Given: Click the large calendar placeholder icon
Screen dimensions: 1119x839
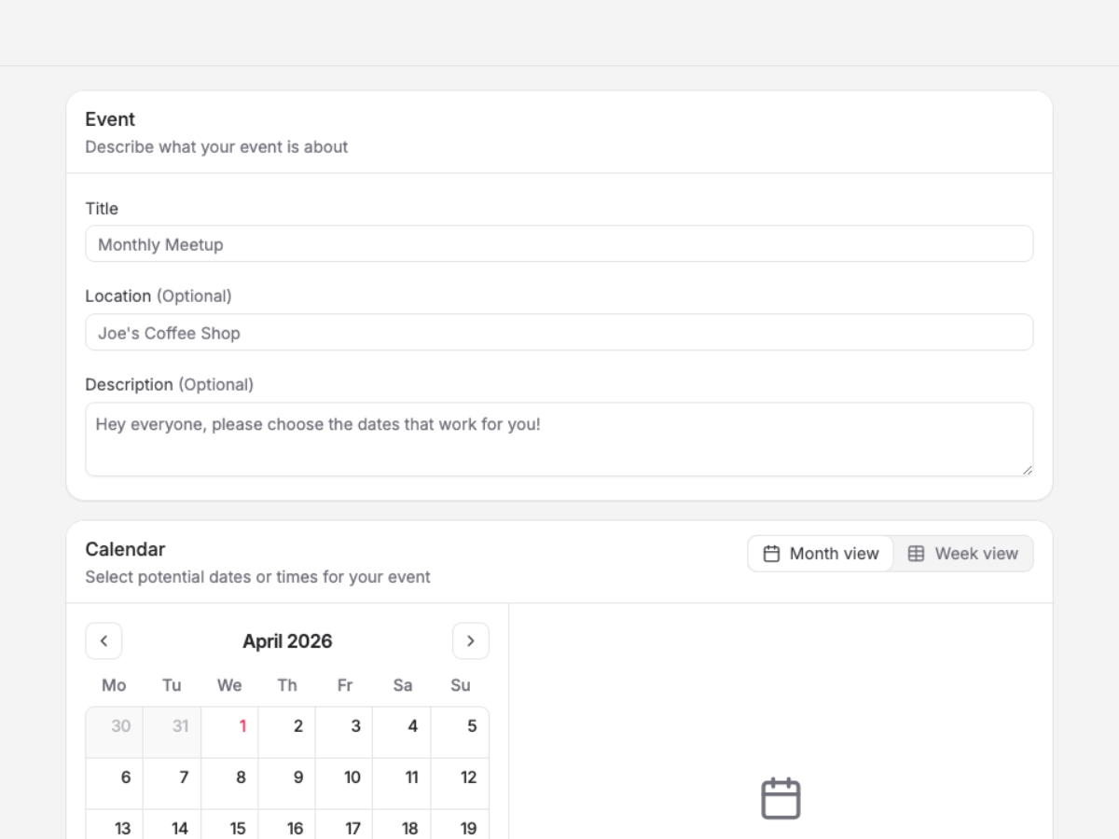Looking at the screenshot, I should click(x=781, y=799).
